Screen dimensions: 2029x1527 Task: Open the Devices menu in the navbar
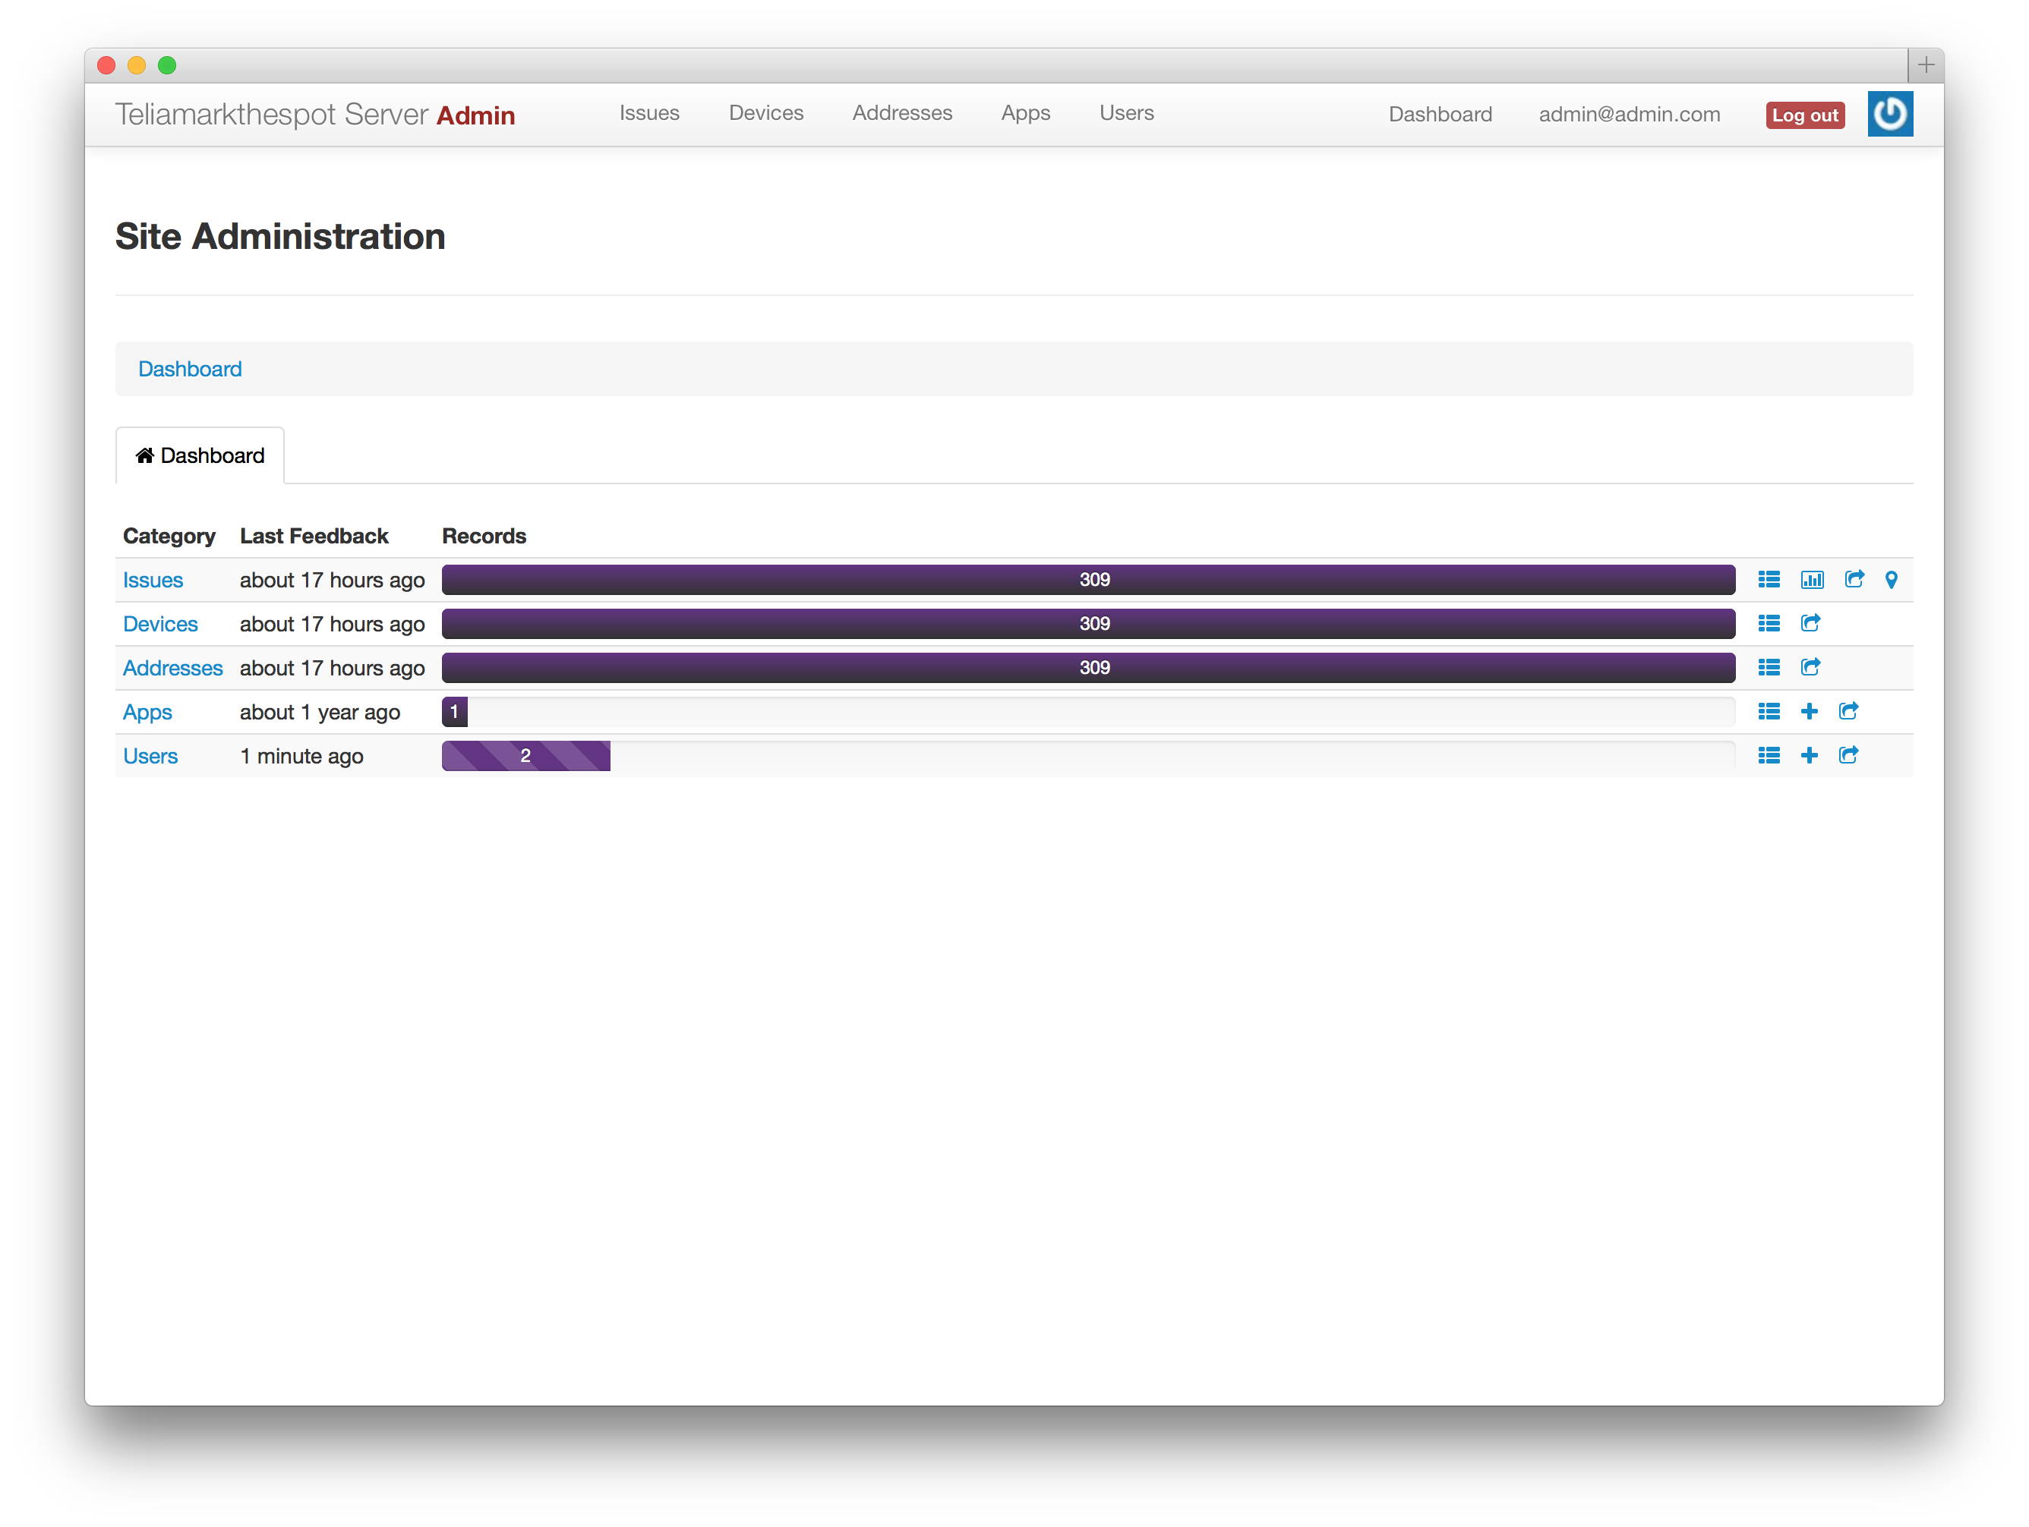pyautogui.click(x=766, y=113)
